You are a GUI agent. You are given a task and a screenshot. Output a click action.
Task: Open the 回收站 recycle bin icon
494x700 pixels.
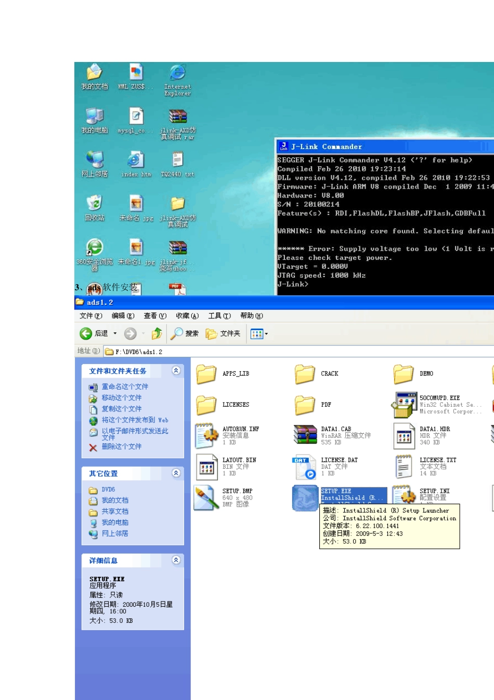click(x=95, y=208)
